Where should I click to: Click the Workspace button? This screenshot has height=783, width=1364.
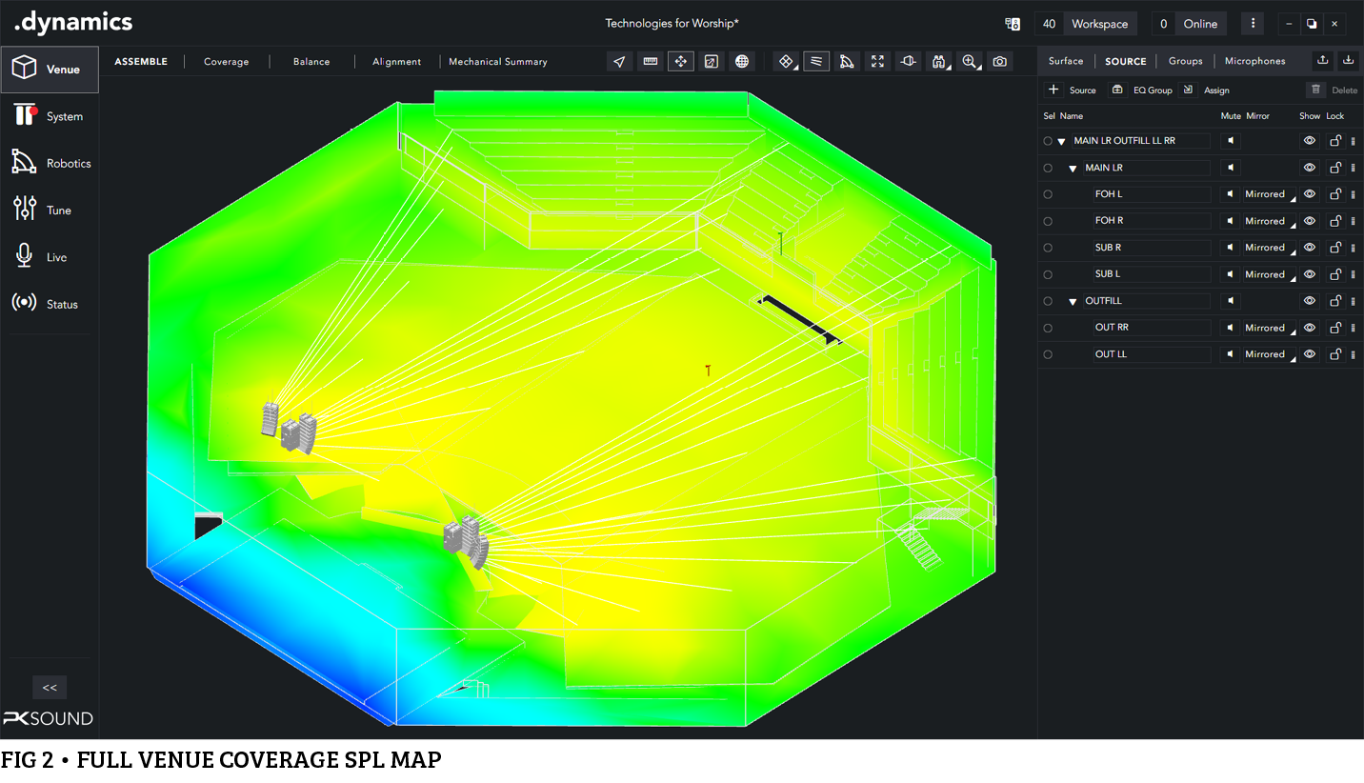click(1099, 24)
